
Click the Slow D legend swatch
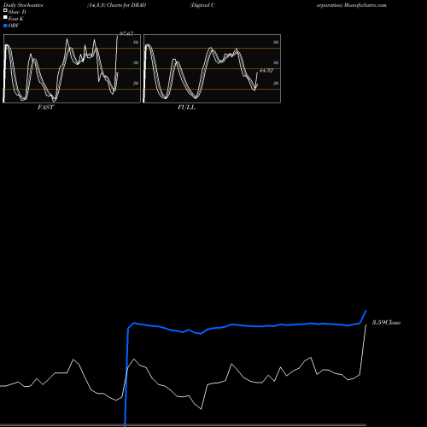tap(5, 10)
